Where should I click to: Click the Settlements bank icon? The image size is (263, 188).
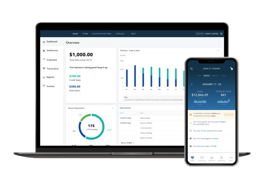click(x=44, y=50)
